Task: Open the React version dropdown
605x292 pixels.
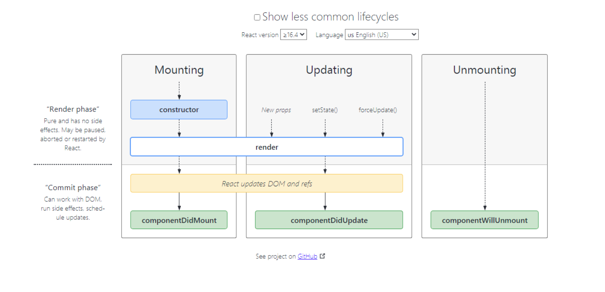Action: (293, 35)
